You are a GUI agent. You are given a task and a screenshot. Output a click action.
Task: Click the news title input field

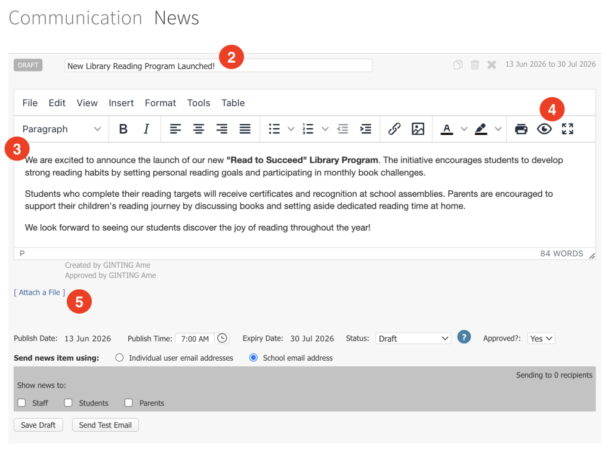coord(218,66)
